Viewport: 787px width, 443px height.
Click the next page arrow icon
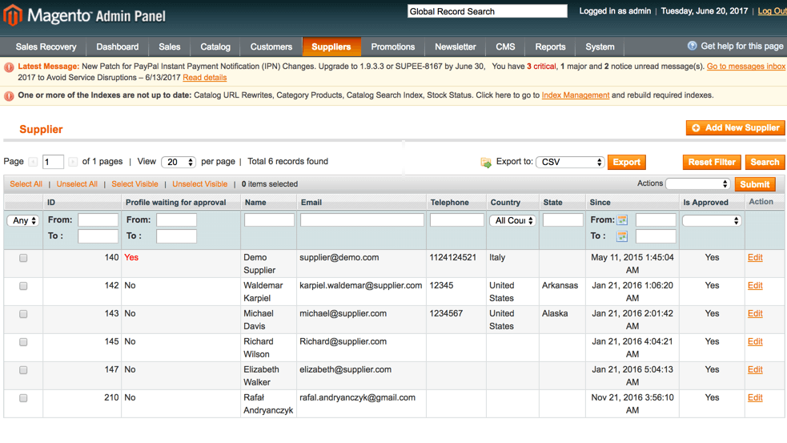tap(73, 162)
